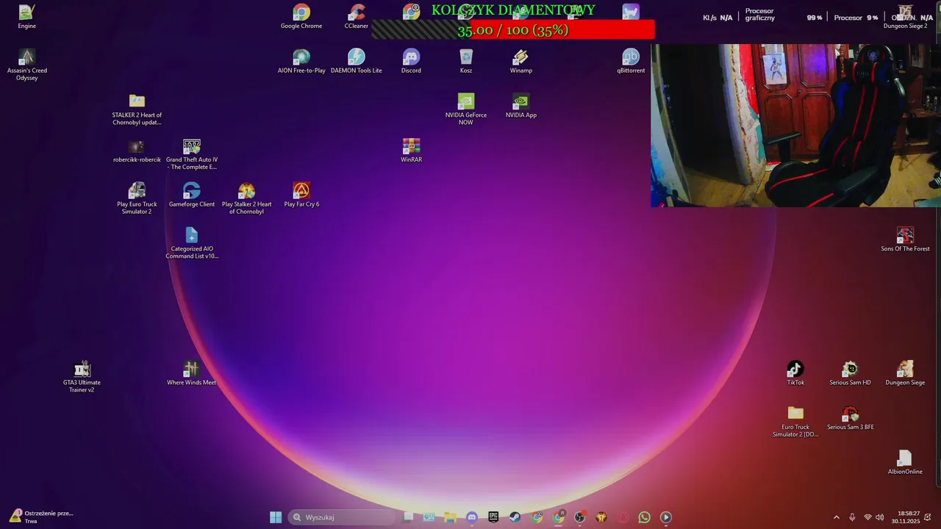Launch GTA3 Ultimate Trainer v2

(x=82, y=377)
